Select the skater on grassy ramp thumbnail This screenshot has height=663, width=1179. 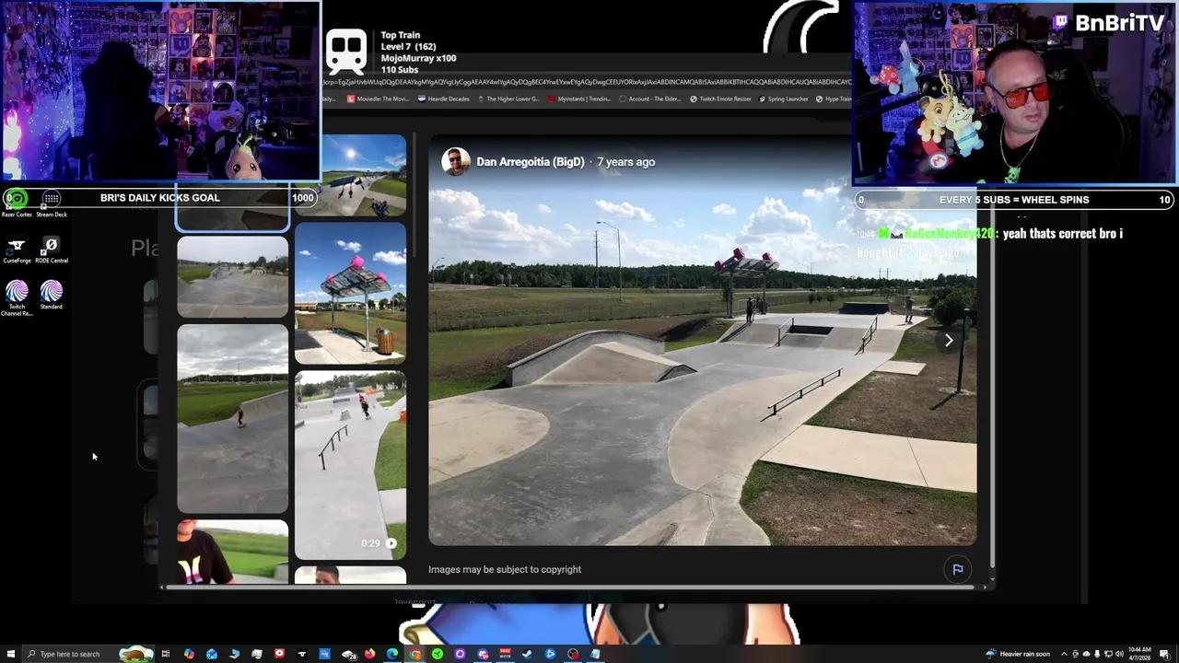[x=232, y=418]
